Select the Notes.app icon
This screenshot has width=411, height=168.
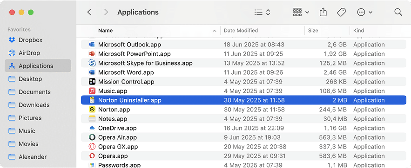coord(92,119)
